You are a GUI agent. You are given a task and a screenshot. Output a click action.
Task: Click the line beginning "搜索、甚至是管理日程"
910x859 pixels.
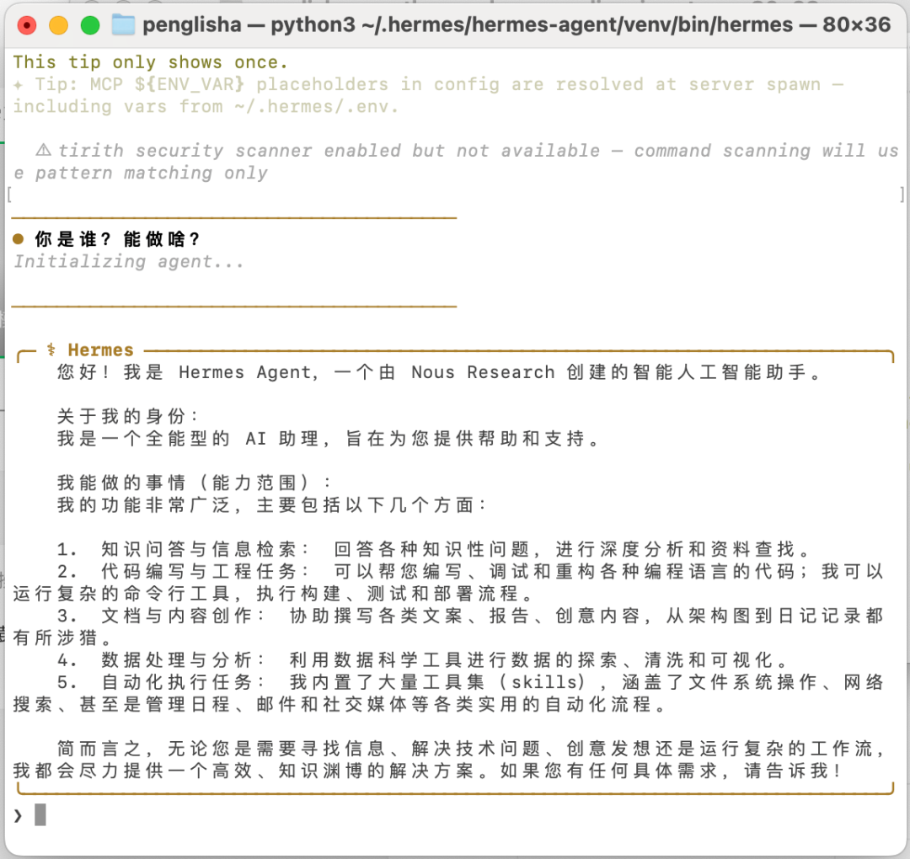(x=340, y=704)
